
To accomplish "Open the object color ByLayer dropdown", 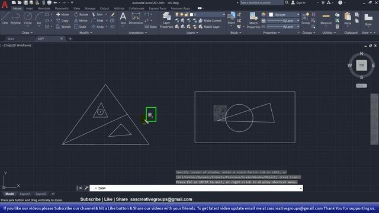I will [x=298, y=14].
